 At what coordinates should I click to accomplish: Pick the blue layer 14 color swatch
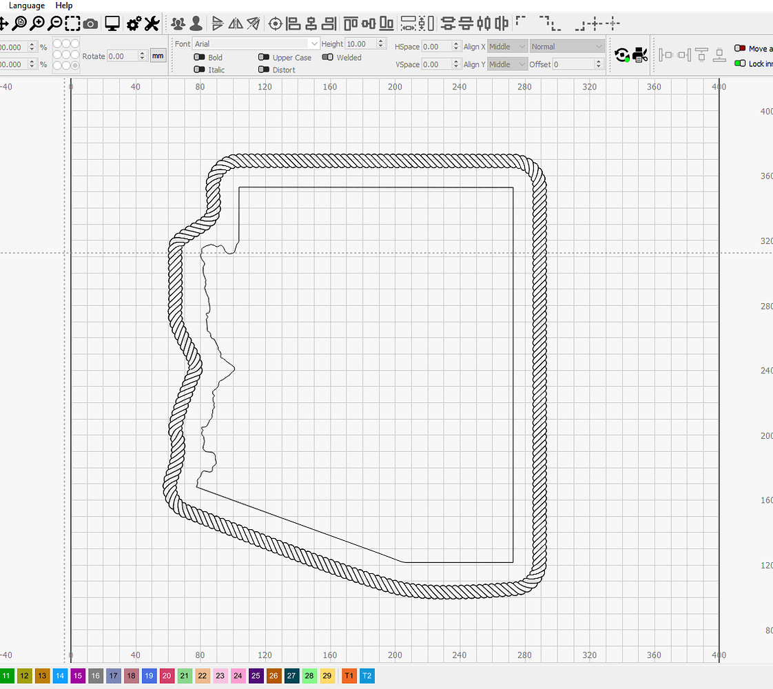tap(60, 676)
